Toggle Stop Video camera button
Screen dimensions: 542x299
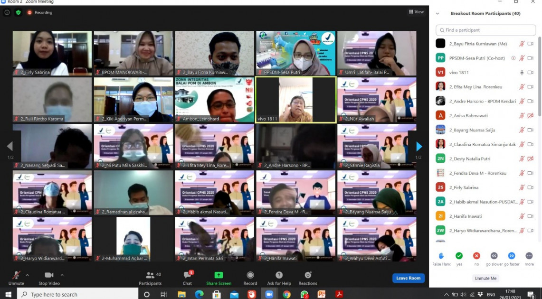49,278
